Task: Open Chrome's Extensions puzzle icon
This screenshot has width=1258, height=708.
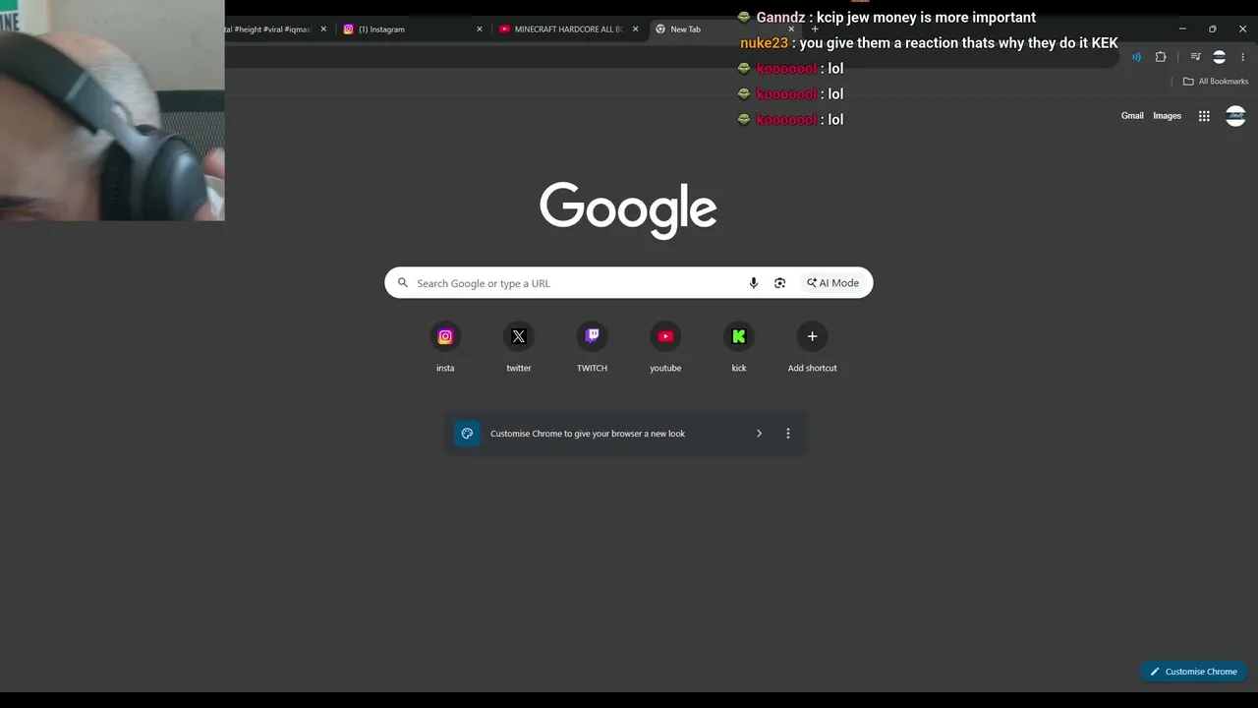Action: click(x=1161, y=57)
